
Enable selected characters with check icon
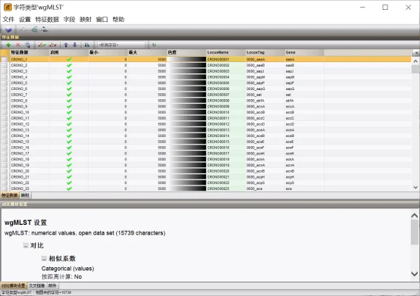tap(42, 45)
